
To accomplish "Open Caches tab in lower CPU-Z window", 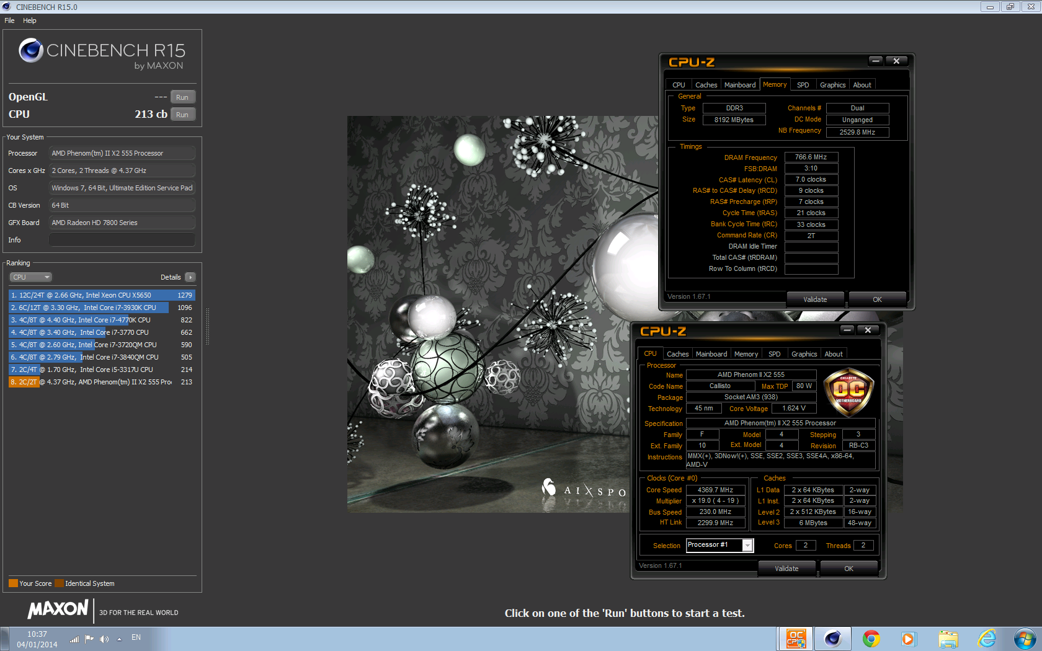I will pyautogui.click(x=677, y=354).
